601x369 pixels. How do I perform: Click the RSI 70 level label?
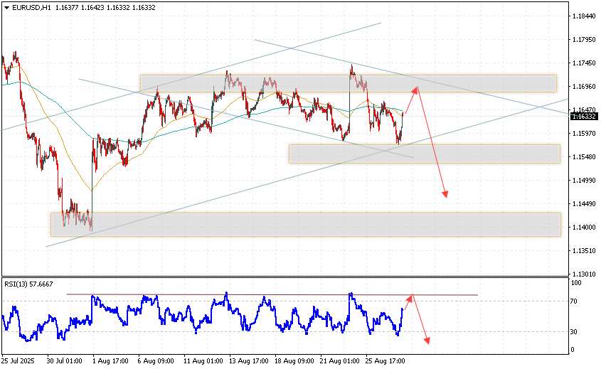[574, 301]
